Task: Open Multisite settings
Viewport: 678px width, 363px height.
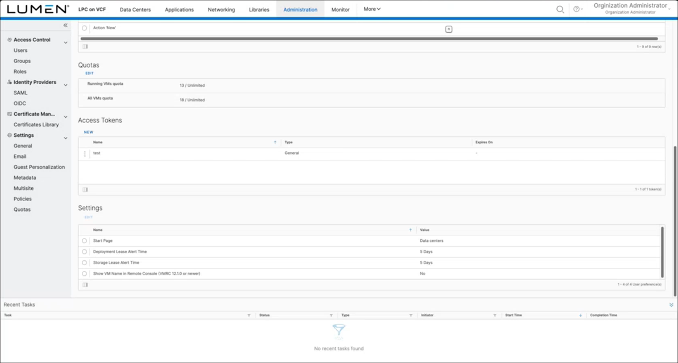Action: tap(24, 188)
